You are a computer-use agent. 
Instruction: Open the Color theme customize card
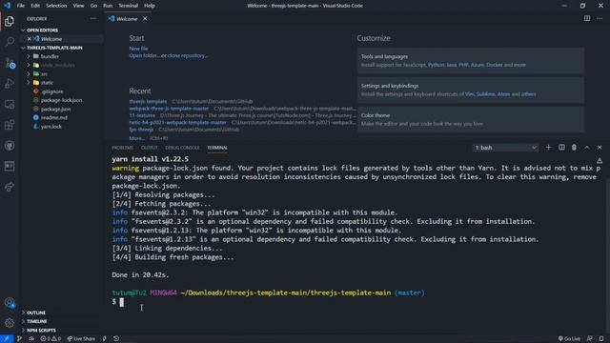(470, 119)
